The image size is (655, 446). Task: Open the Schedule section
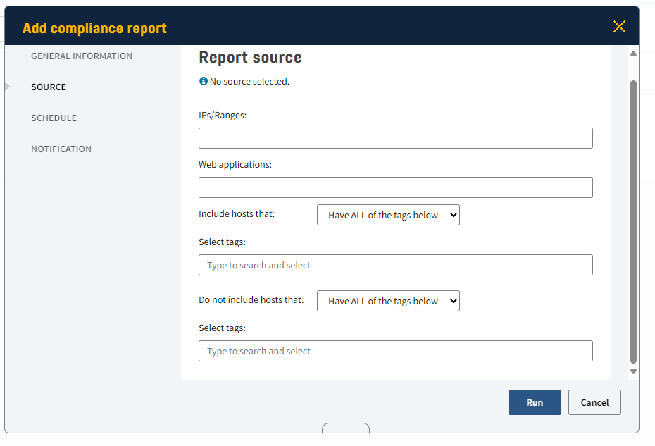click(54, 118)
